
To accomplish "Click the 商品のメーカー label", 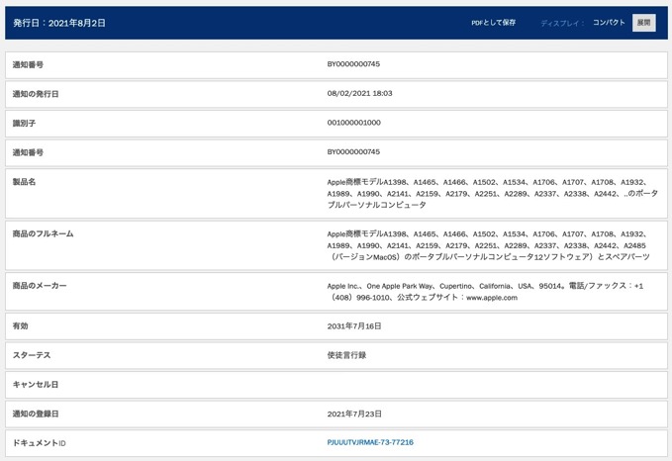I will pyautogui.click(x=40, y=285).
